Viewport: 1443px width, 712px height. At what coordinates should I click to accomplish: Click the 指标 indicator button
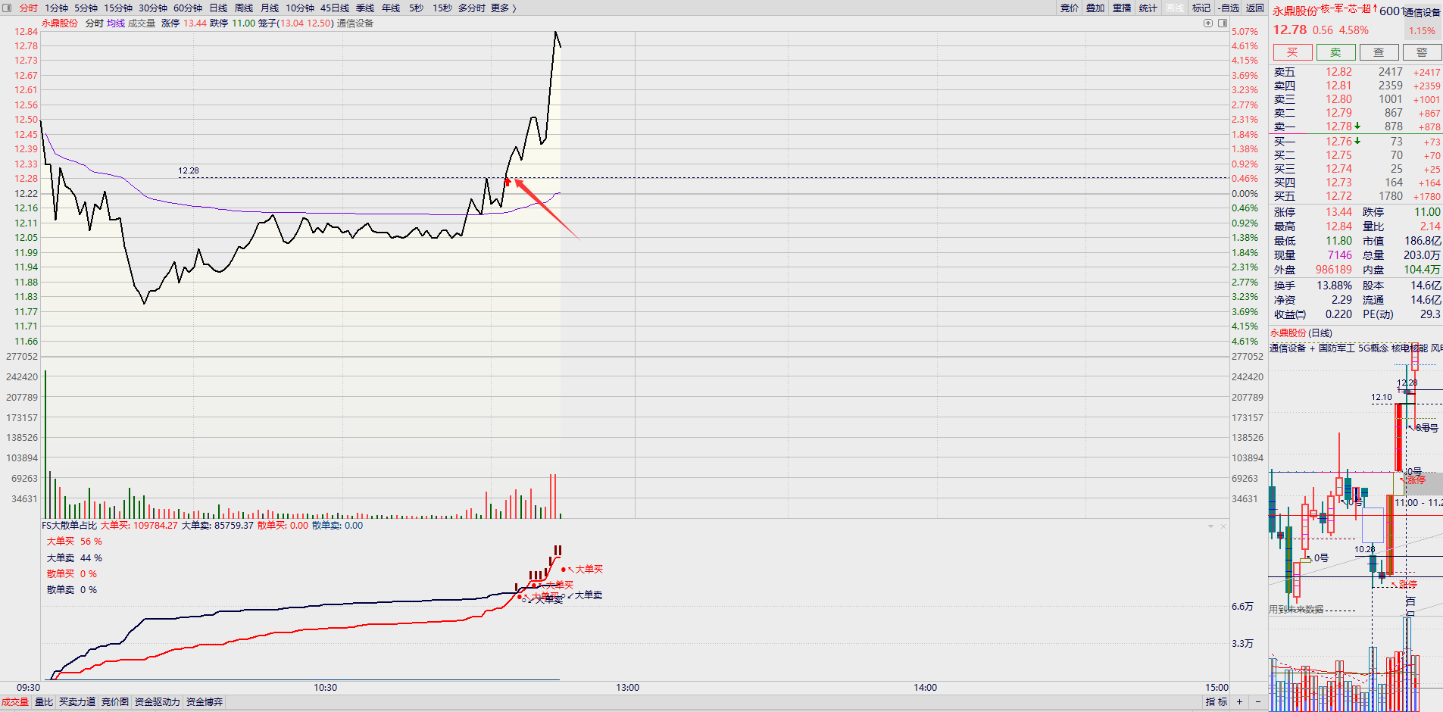(x=1217, y=702)
